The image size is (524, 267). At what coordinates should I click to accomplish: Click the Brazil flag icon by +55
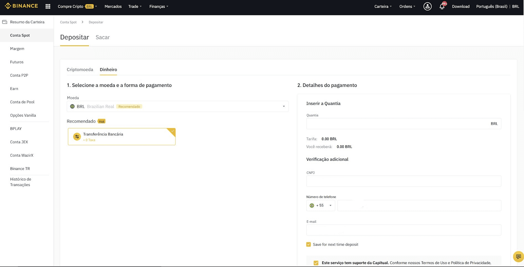coord(312,205)
